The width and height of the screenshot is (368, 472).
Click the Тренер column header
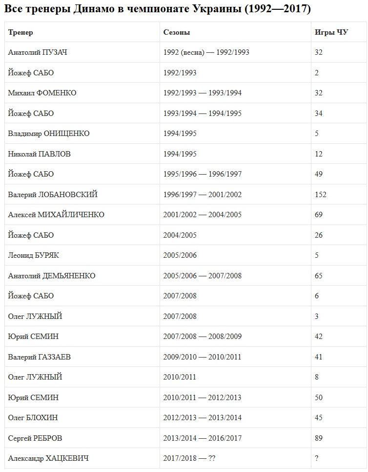[20, 32]
